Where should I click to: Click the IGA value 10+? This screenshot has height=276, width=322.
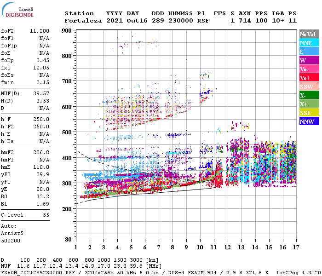[278, 21]
